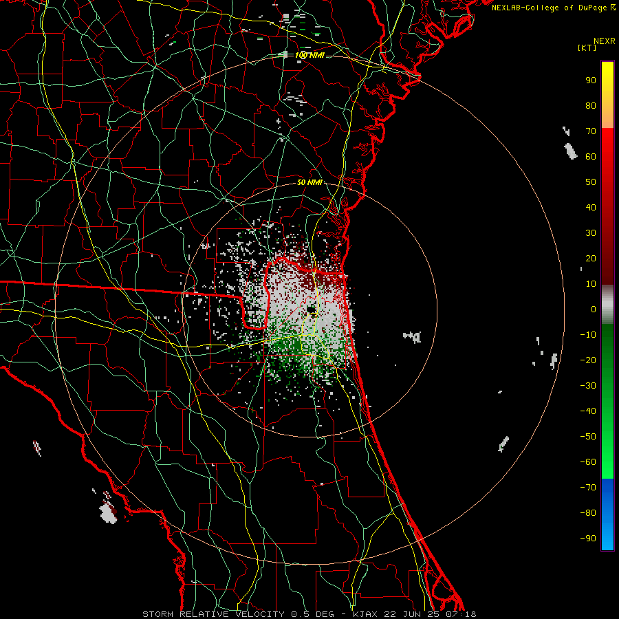619x619 pixels.
Task: Select the -70 value on the velocity scale
Action: (x=588, y=488)
